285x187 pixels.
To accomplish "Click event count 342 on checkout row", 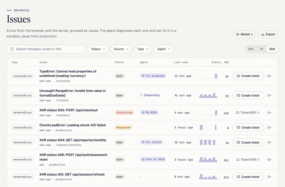I will [226, 113].
